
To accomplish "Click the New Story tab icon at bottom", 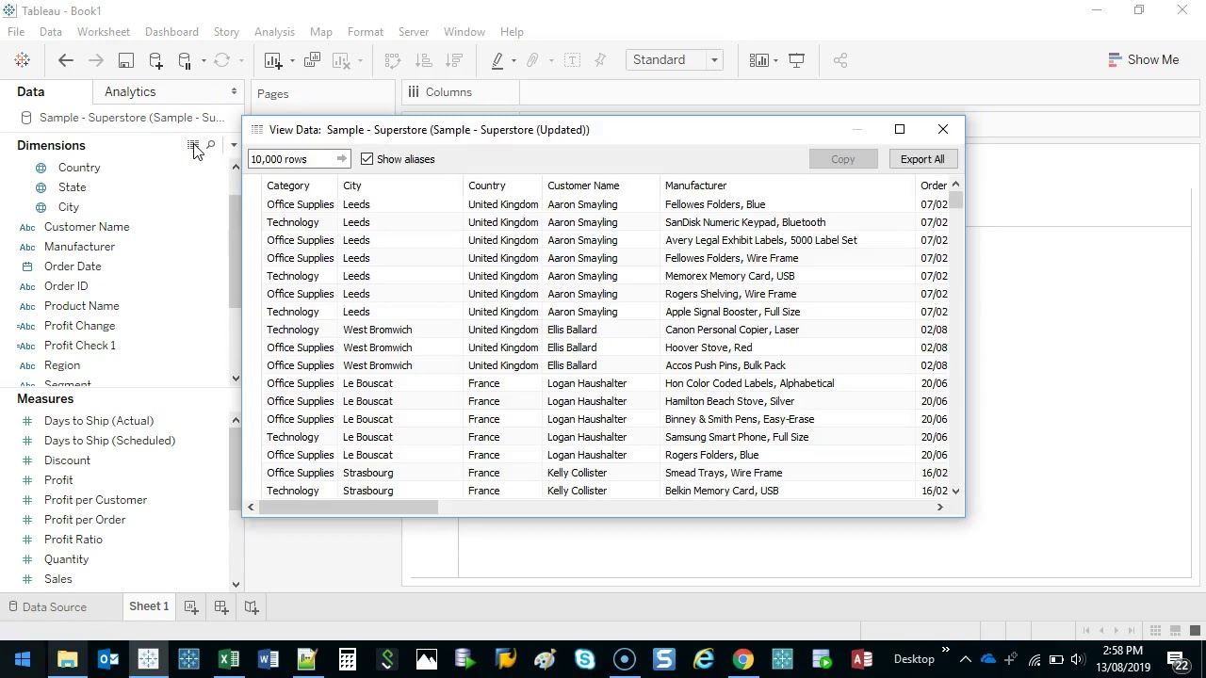I will tap(252, 607).
